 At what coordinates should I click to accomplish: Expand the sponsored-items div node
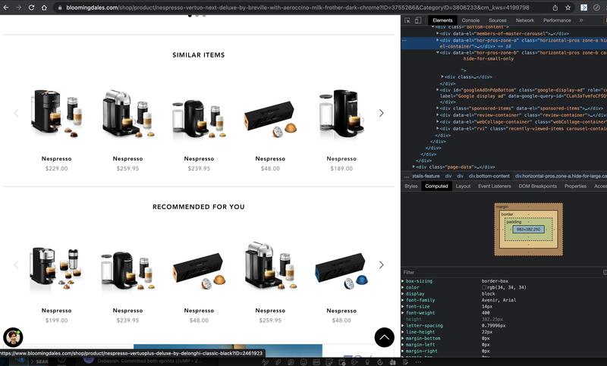click(438, 108)
